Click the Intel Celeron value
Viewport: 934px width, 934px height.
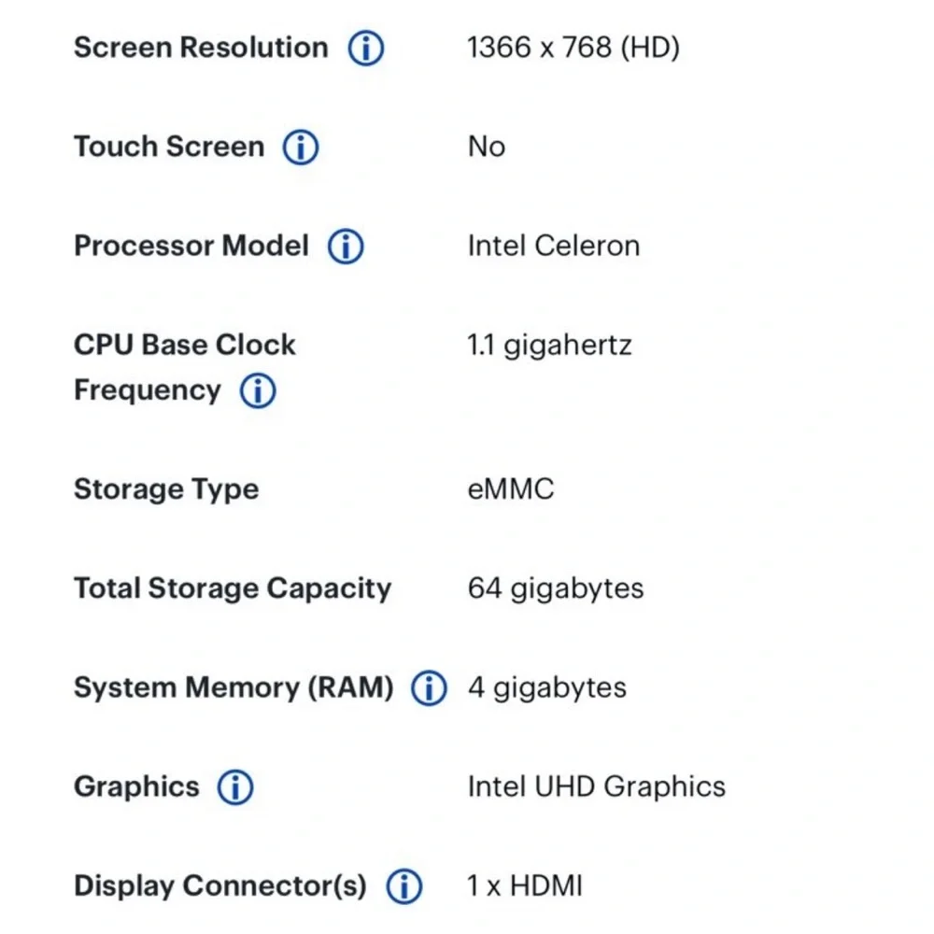pyautogui.click(x=553, y=246)
